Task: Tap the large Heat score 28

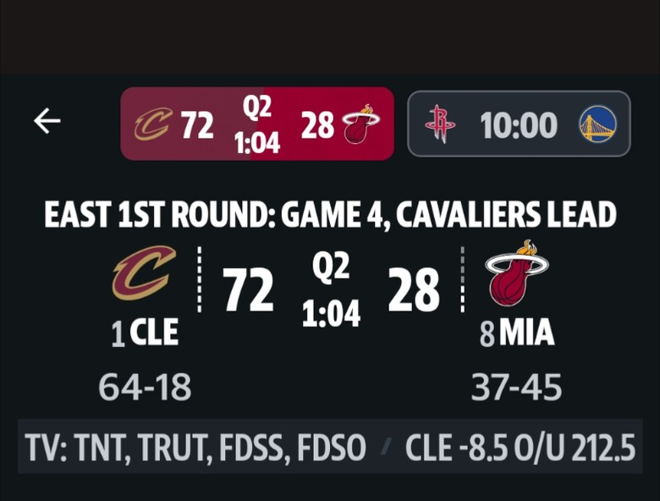Action: tap(414, 290)
